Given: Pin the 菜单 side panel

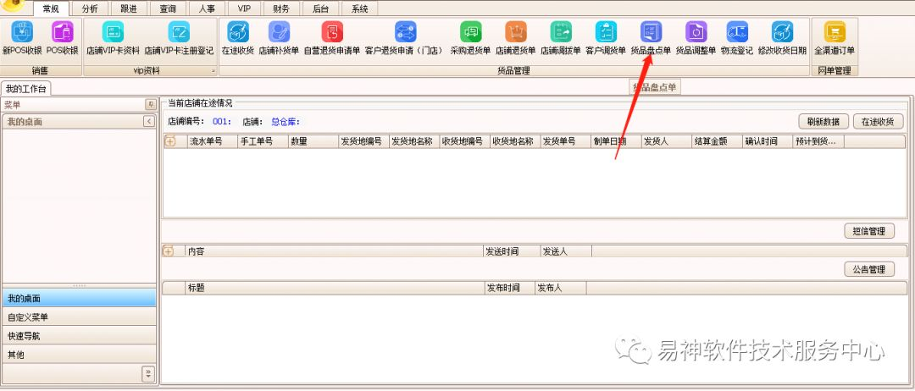Looking at the screenshot, I should pyautogui.click(x=150, y=105).
